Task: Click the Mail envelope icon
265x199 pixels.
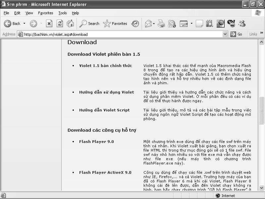Action: pyautogui.click(x=148, y=24)
